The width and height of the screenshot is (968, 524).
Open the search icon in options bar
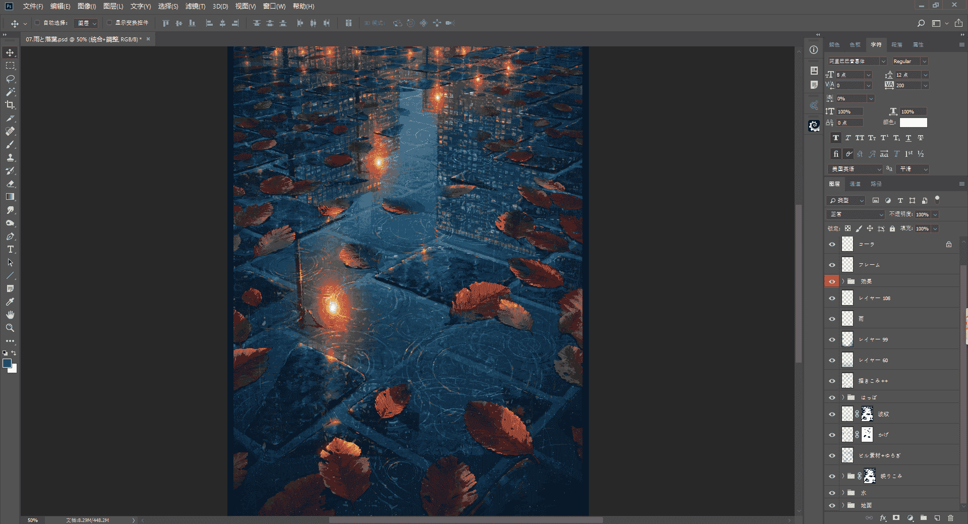921,23
